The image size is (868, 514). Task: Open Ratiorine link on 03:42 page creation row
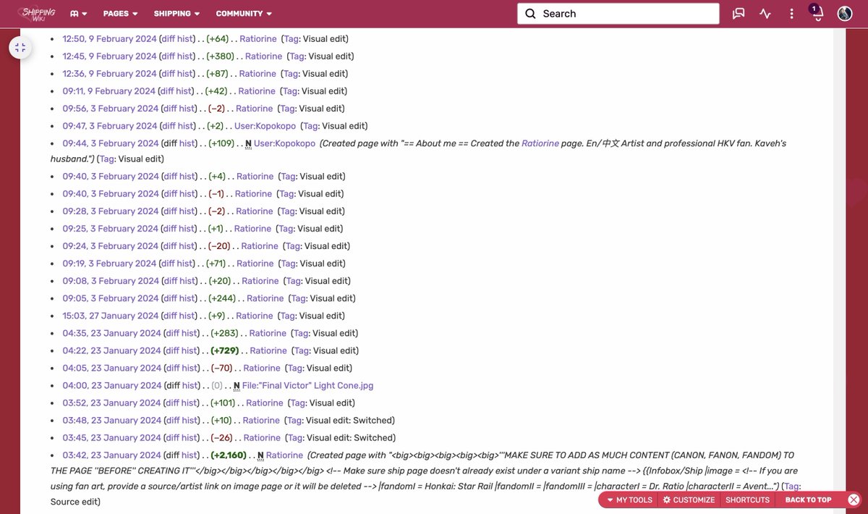pos(284,455)
